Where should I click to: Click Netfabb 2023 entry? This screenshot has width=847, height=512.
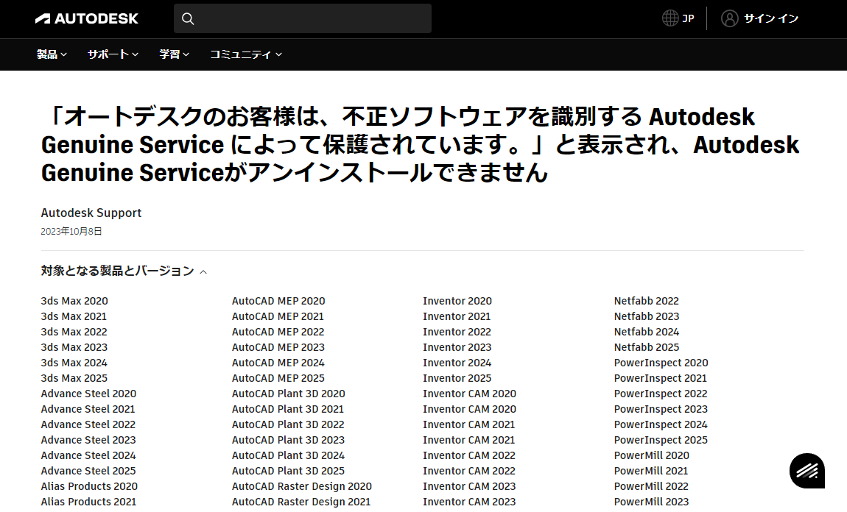647,317
